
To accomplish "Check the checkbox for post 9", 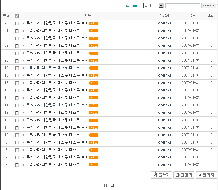I will (x=17, y=143).
